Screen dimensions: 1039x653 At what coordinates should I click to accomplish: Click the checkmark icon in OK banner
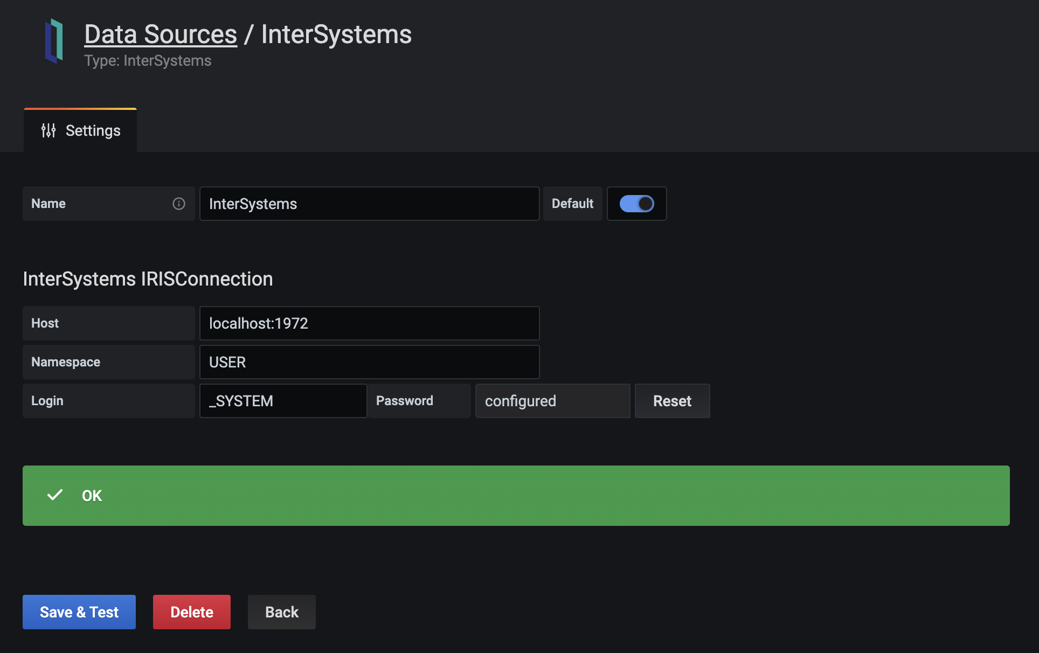pos(55,495)
